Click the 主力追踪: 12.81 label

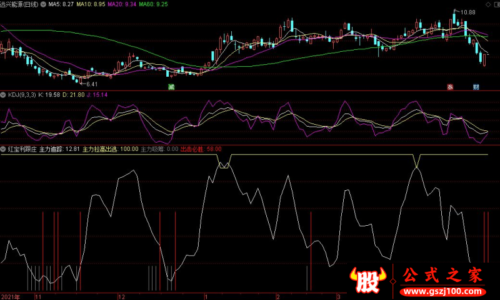pos(59,149)
